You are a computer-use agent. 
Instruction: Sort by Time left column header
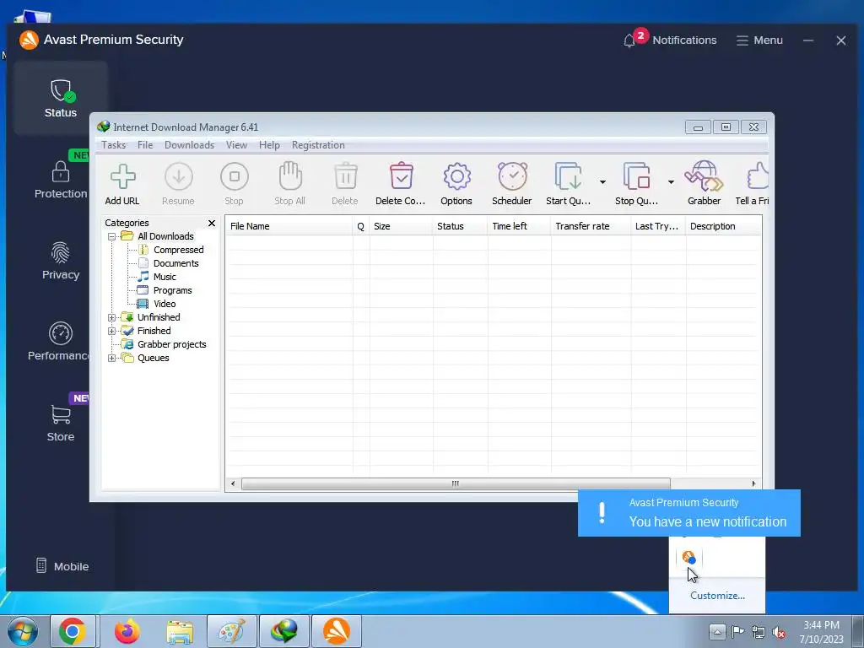coord(519,226)
